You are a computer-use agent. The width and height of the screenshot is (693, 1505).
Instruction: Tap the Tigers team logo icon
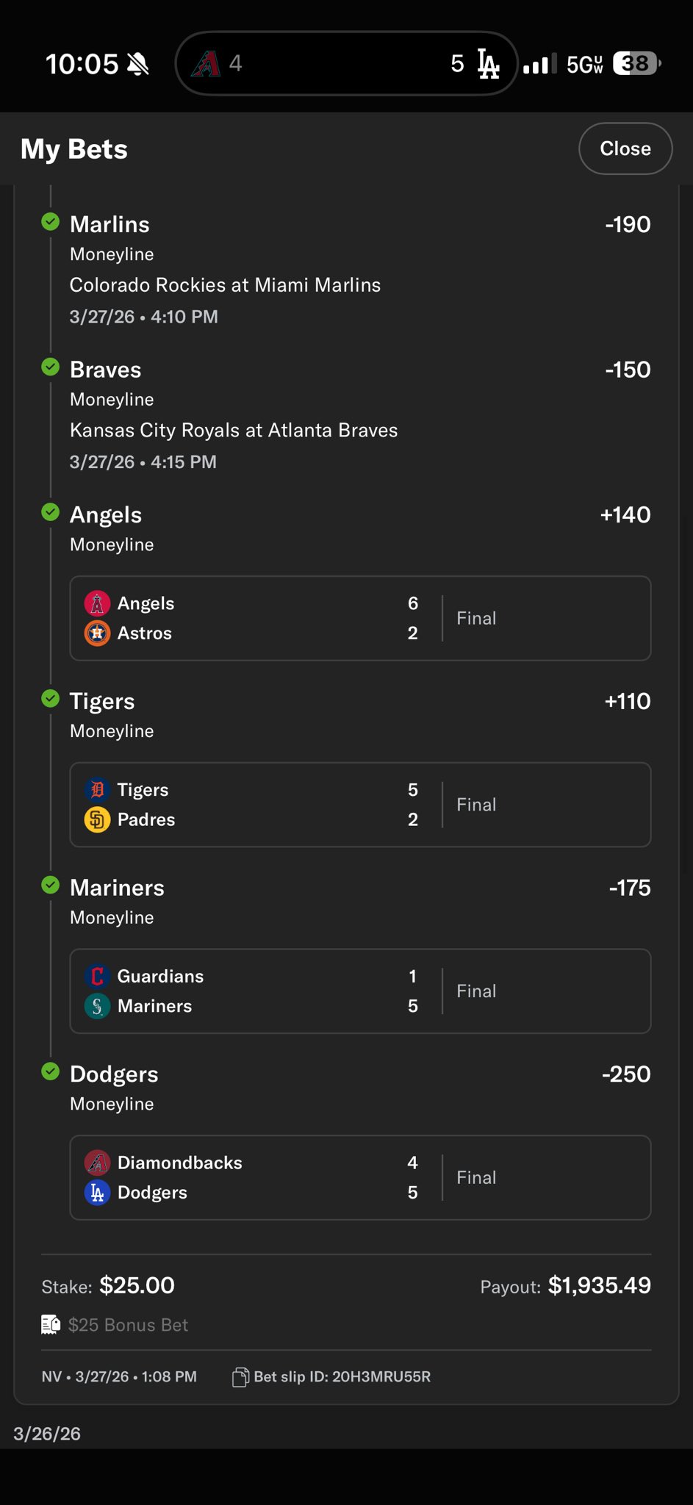pos(97,790)
